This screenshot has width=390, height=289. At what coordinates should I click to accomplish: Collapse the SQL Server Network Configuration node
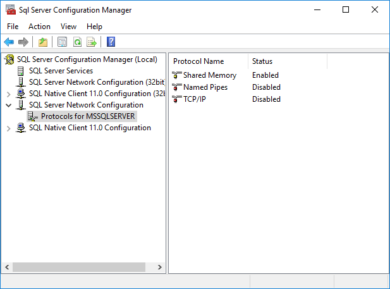[x=9, y=106]
